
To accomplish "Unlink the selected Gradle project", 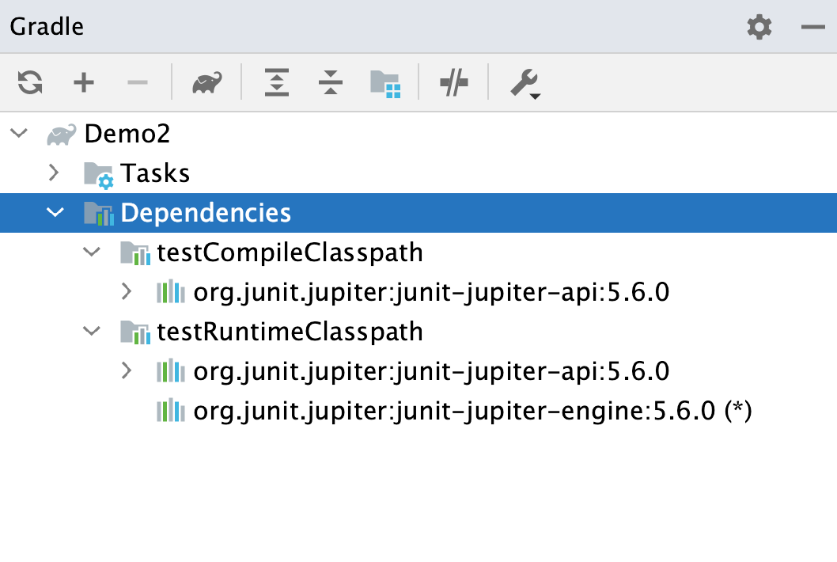I will tap(137, 82).
